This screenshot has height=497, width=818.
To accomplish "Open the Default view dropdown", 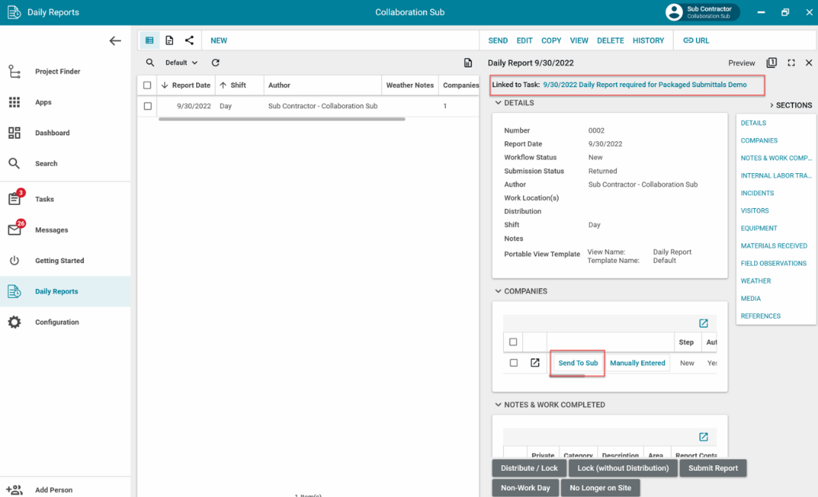I will pyautogui.click(x=181, y=63).
